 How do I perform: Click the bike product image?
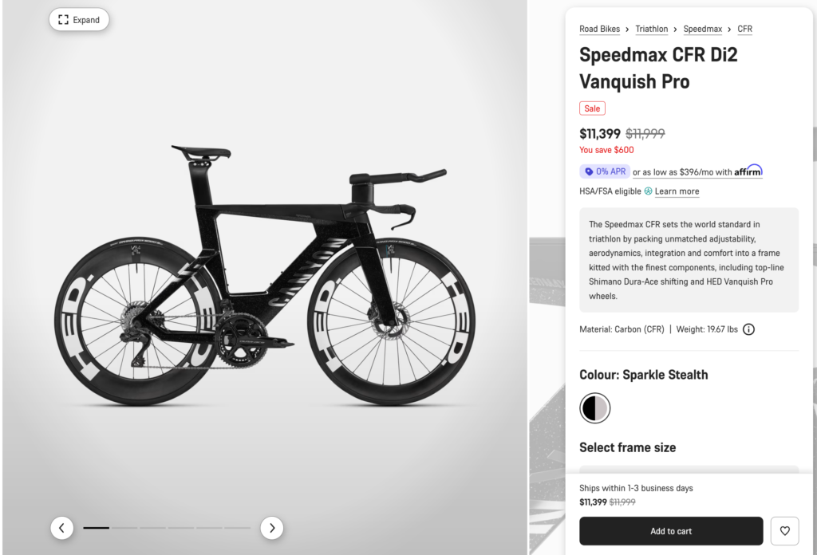coord(263,279)
